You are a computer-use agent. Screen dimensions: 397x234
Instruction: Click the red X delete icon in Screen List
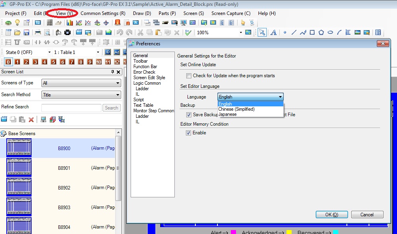[x=31, y=119]
